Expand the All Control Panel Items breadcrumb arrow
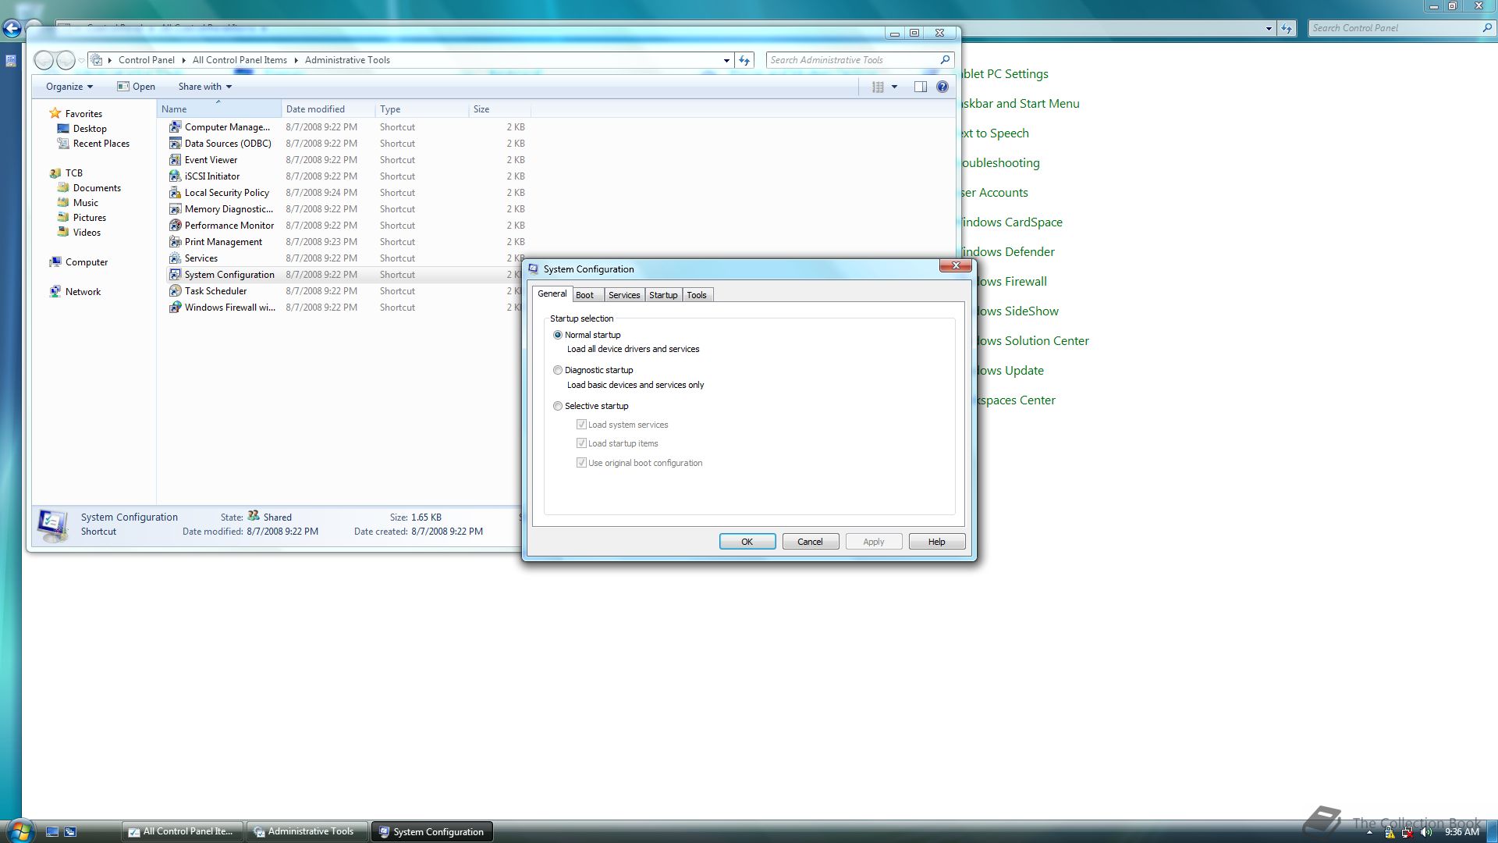 296,60
